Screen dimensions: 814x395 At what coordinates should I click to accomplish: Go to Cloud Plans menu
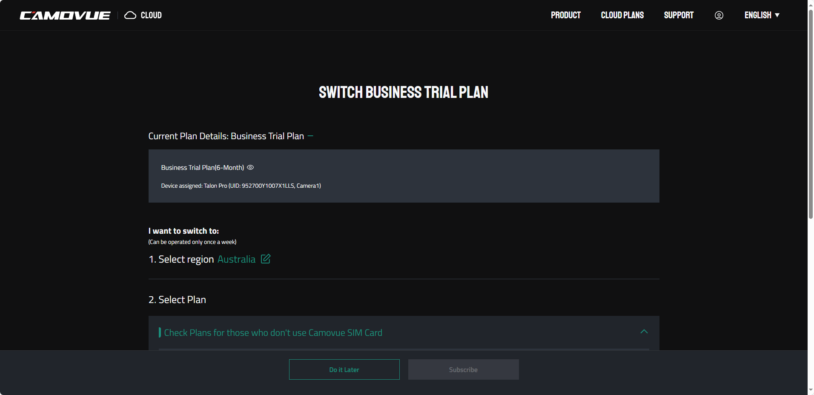coord(622,15)
